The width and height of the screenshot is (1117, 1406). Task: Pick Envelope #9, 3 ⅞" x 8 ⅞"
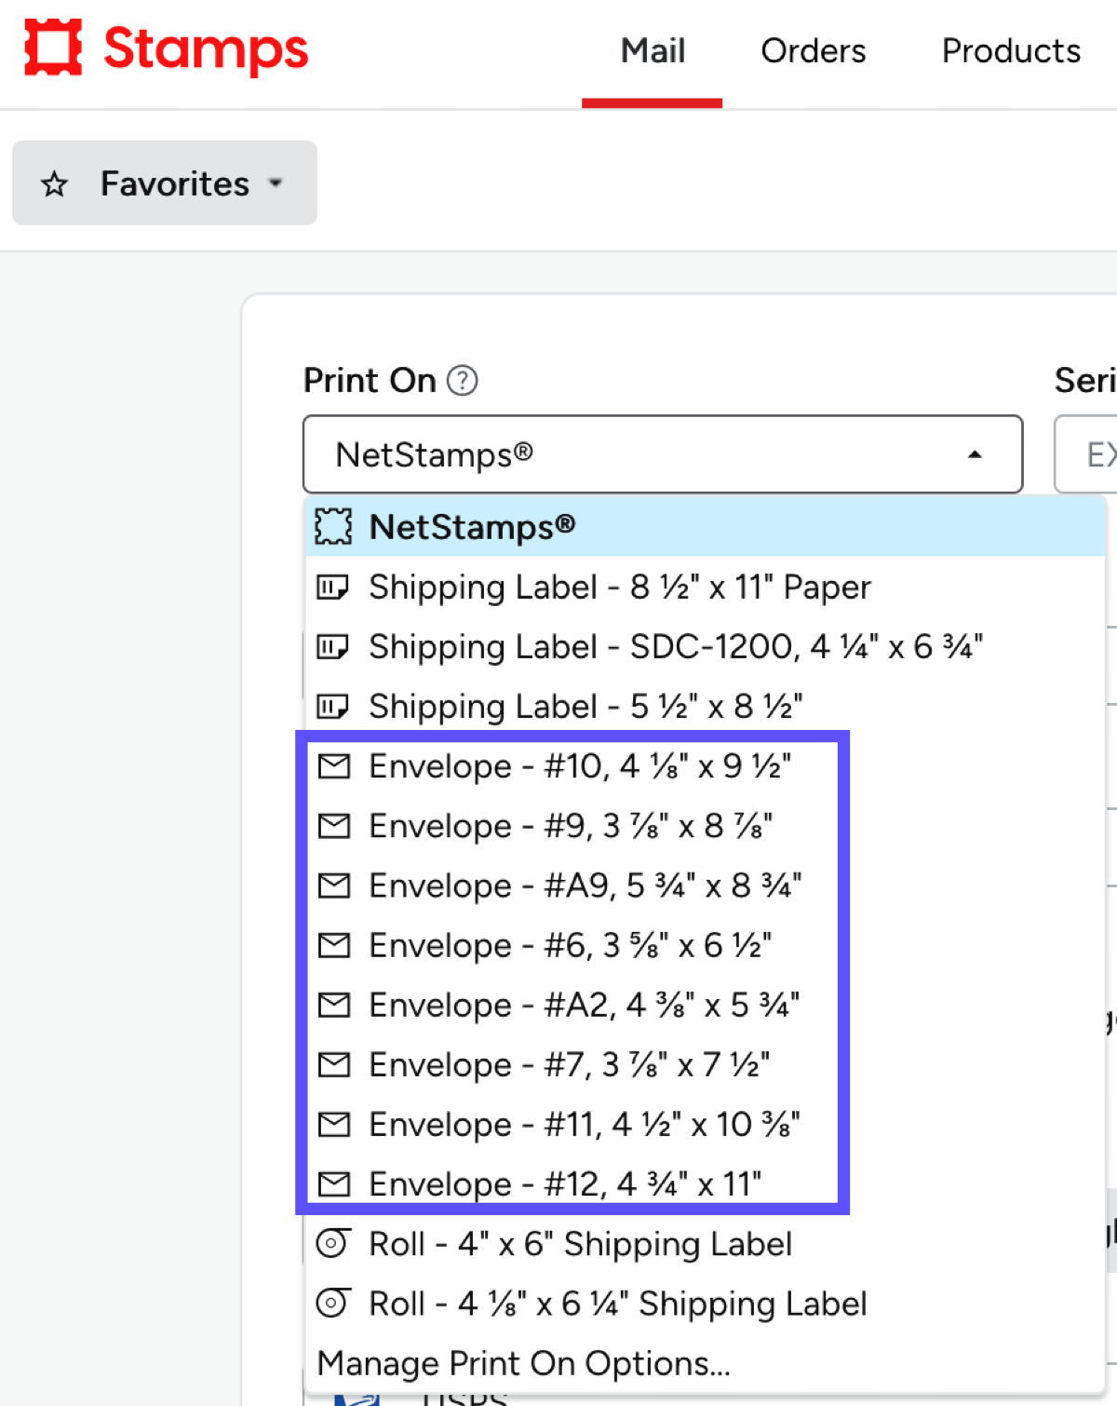point(705,826)
